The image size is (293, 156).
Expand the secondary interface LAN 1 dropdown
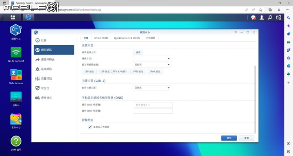(x=152, y=88)
